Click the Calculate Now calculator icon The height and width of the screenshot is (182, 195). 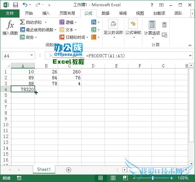pos(164,25)
